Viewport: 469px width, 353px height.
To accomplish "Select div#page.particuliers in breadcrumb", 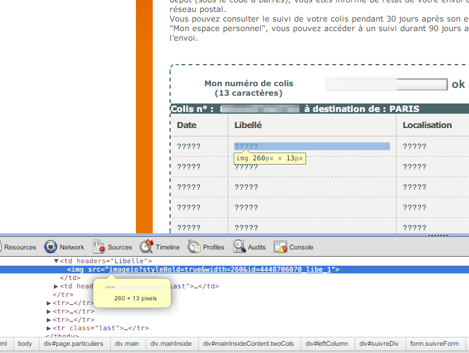I will click(73, 344).
